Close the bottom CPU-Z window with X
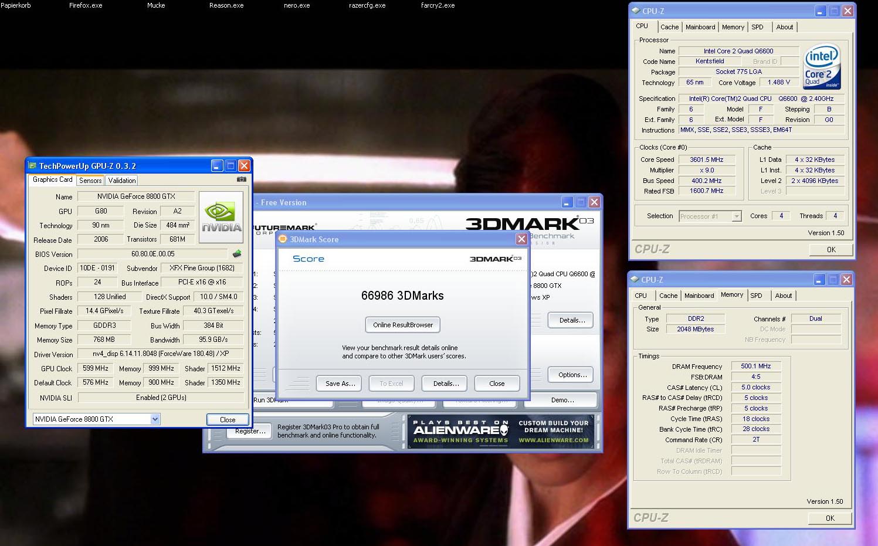Image resolution: width=878 pixels, height=546 pixels. click(846, 280)
